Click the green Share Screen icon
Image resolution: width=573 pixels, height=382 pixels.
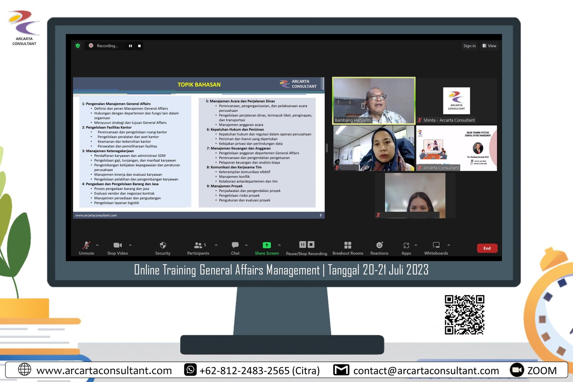[x=267, y=245]
